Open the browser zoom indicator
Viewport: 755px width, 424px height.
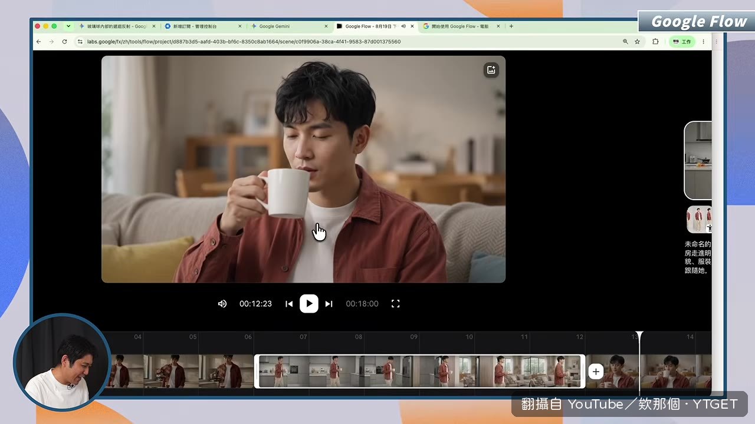point(625,42)
